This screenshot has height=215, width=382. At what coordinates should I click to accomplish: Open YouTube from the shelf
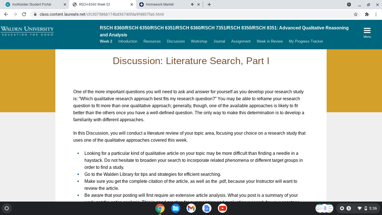223,208
